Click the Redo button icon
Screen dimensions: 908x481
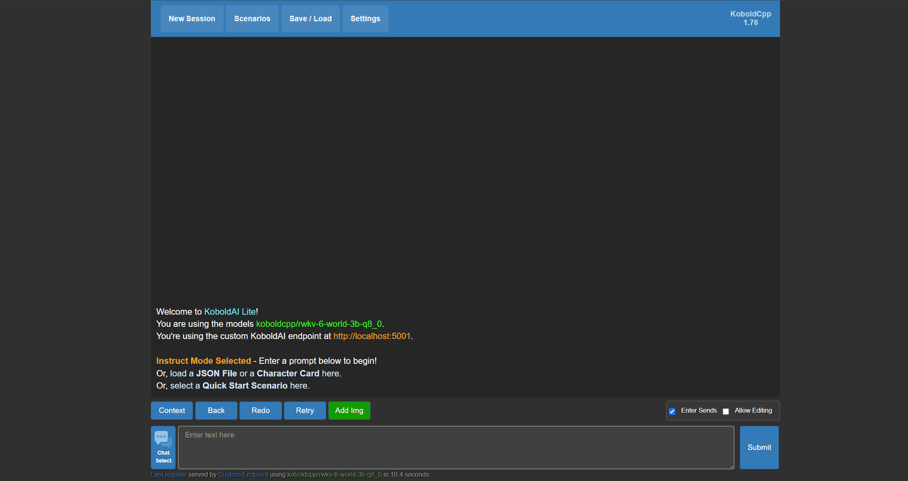coord(261,411)
